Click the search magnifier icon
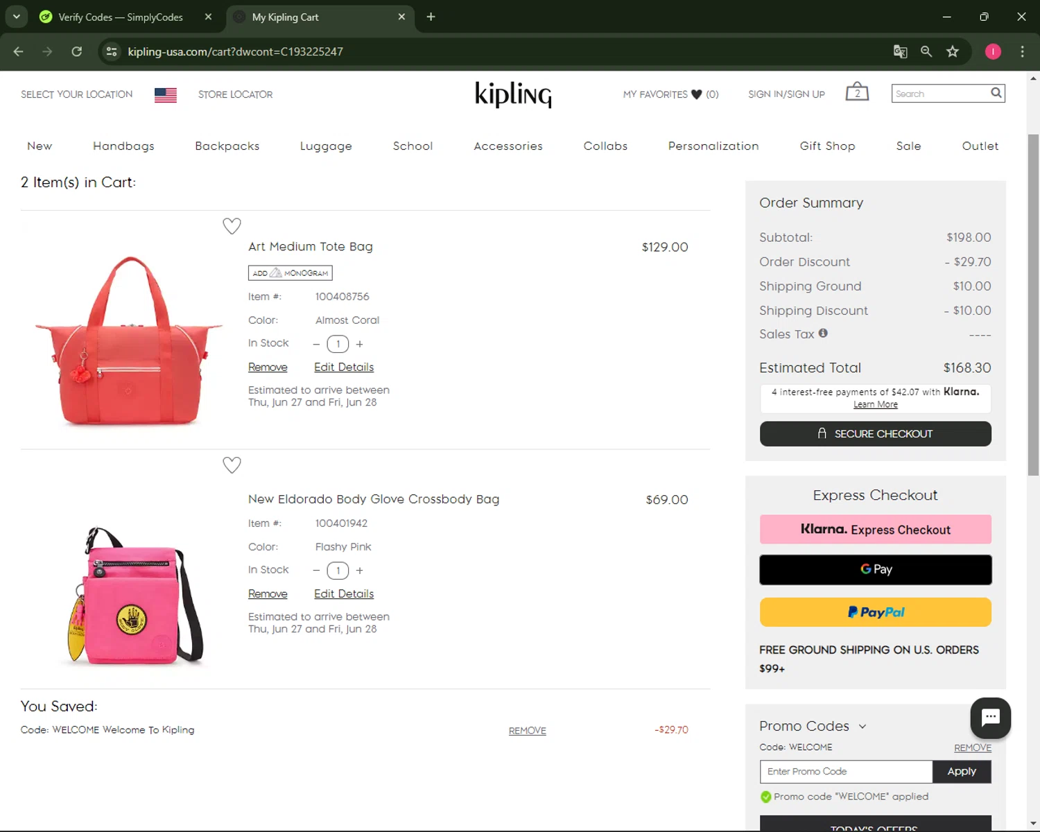1040x832 pixels. (x=996, y=93)
